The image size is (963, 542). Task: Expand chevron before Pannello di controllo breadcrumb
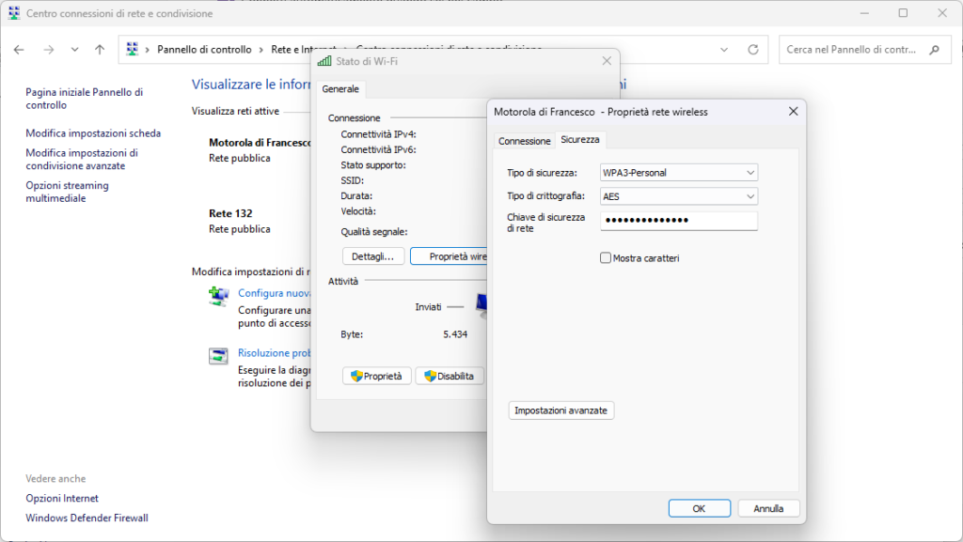click(x=148, y=50)
